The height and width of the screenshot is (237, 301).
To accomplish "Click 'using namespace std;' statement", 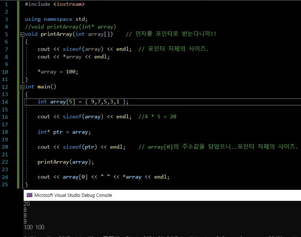I will [x=56, y=19].
